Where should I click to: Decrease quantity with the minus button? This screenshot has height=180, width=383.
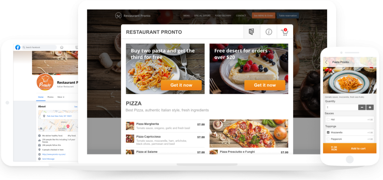(x=362, y=107)
